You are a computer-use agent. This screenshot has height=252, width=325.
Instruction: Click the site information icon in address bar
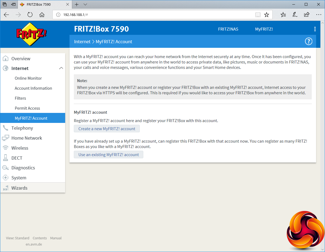(x=58, y=15)
